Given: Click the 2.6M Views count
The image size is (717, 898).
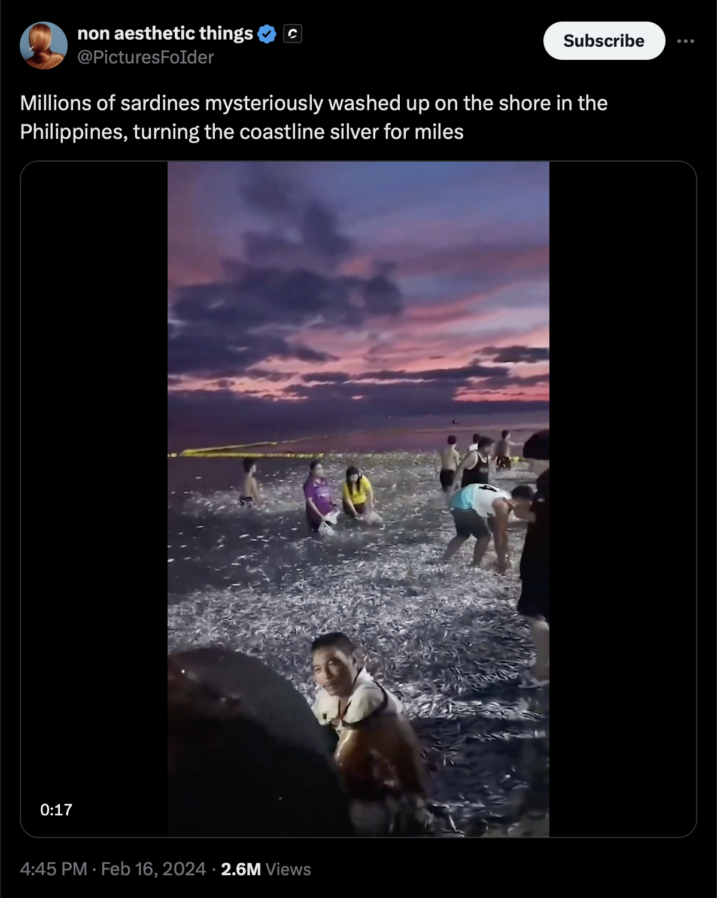Looking at the screenshot, I should (x=266, y=869).
